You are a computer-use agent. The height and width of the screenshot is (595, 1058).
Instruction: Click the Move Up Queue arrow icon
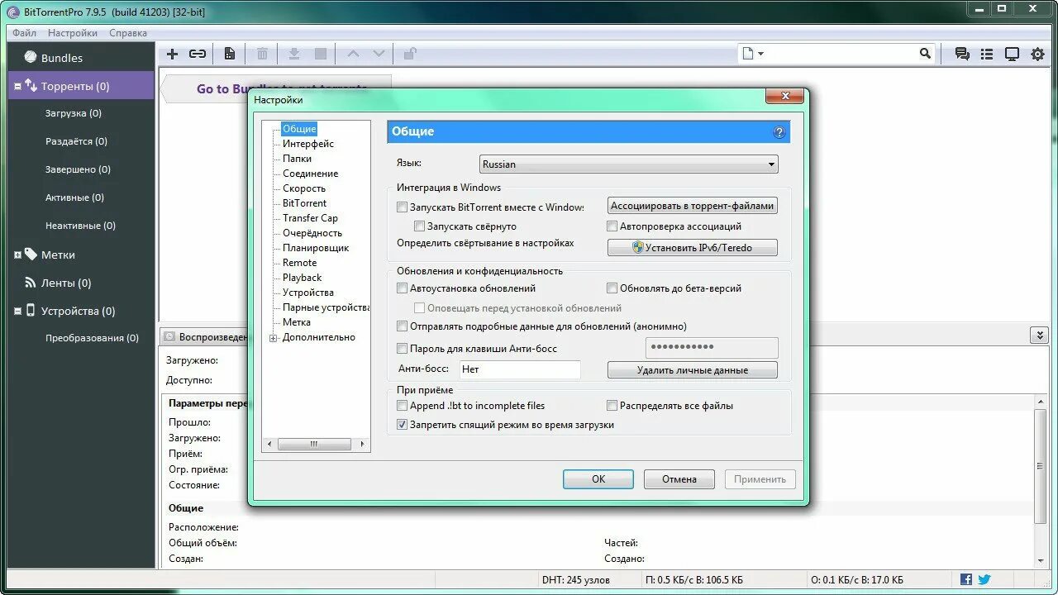(x=353, y=54)
